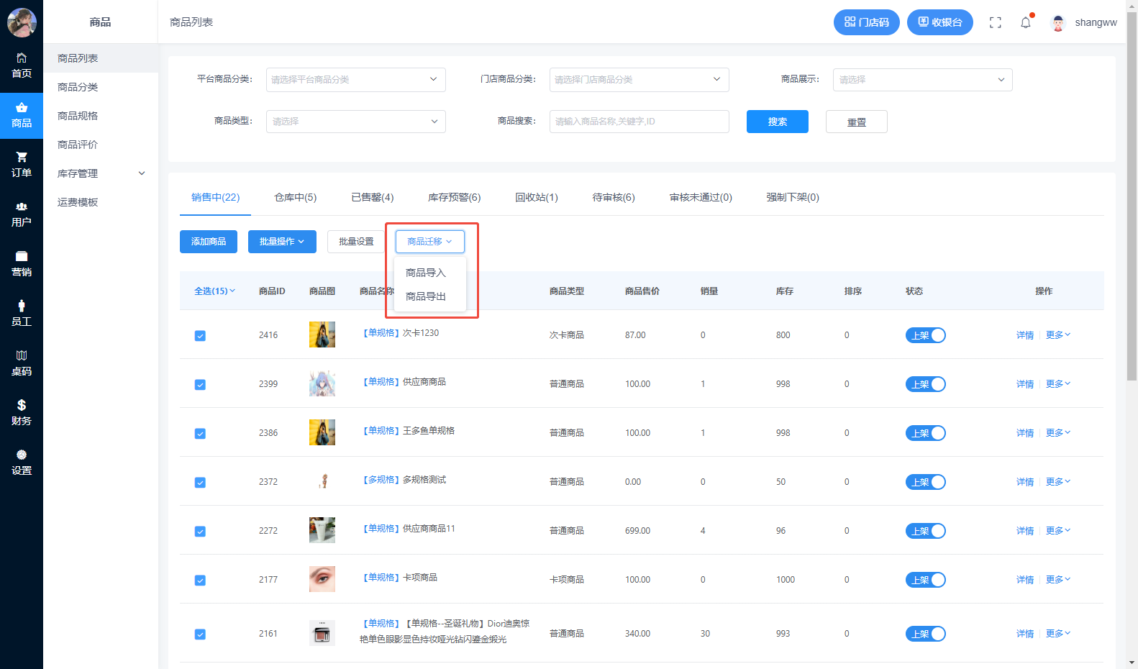Screen dimensions: 1138x669
Task: Open the 平台商品分类 dropdown
Action: pos(355,80)
